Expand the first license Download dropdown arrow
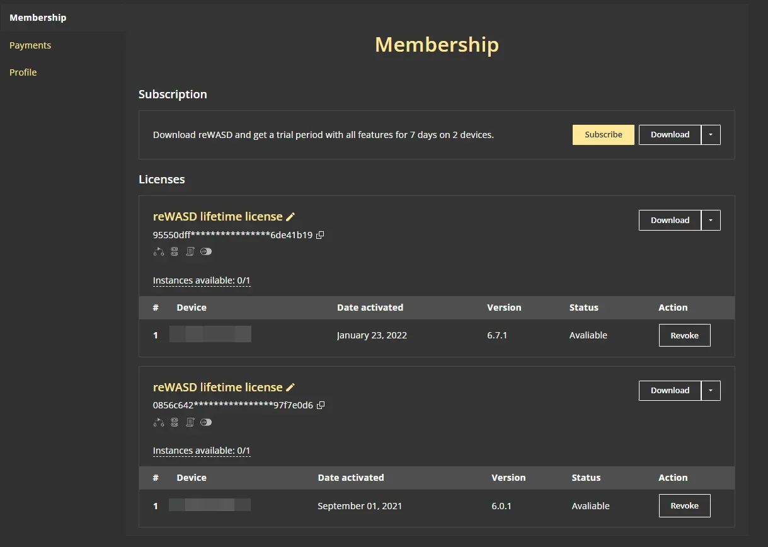This screenshot has width=768, height=547. click(711, 221)
